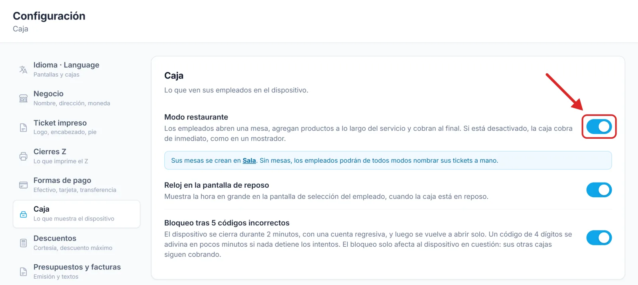The width and height of the screenshot is (638, 285).
Task: Disable the Modo restaurante switch
Action: tap(599, 127)
